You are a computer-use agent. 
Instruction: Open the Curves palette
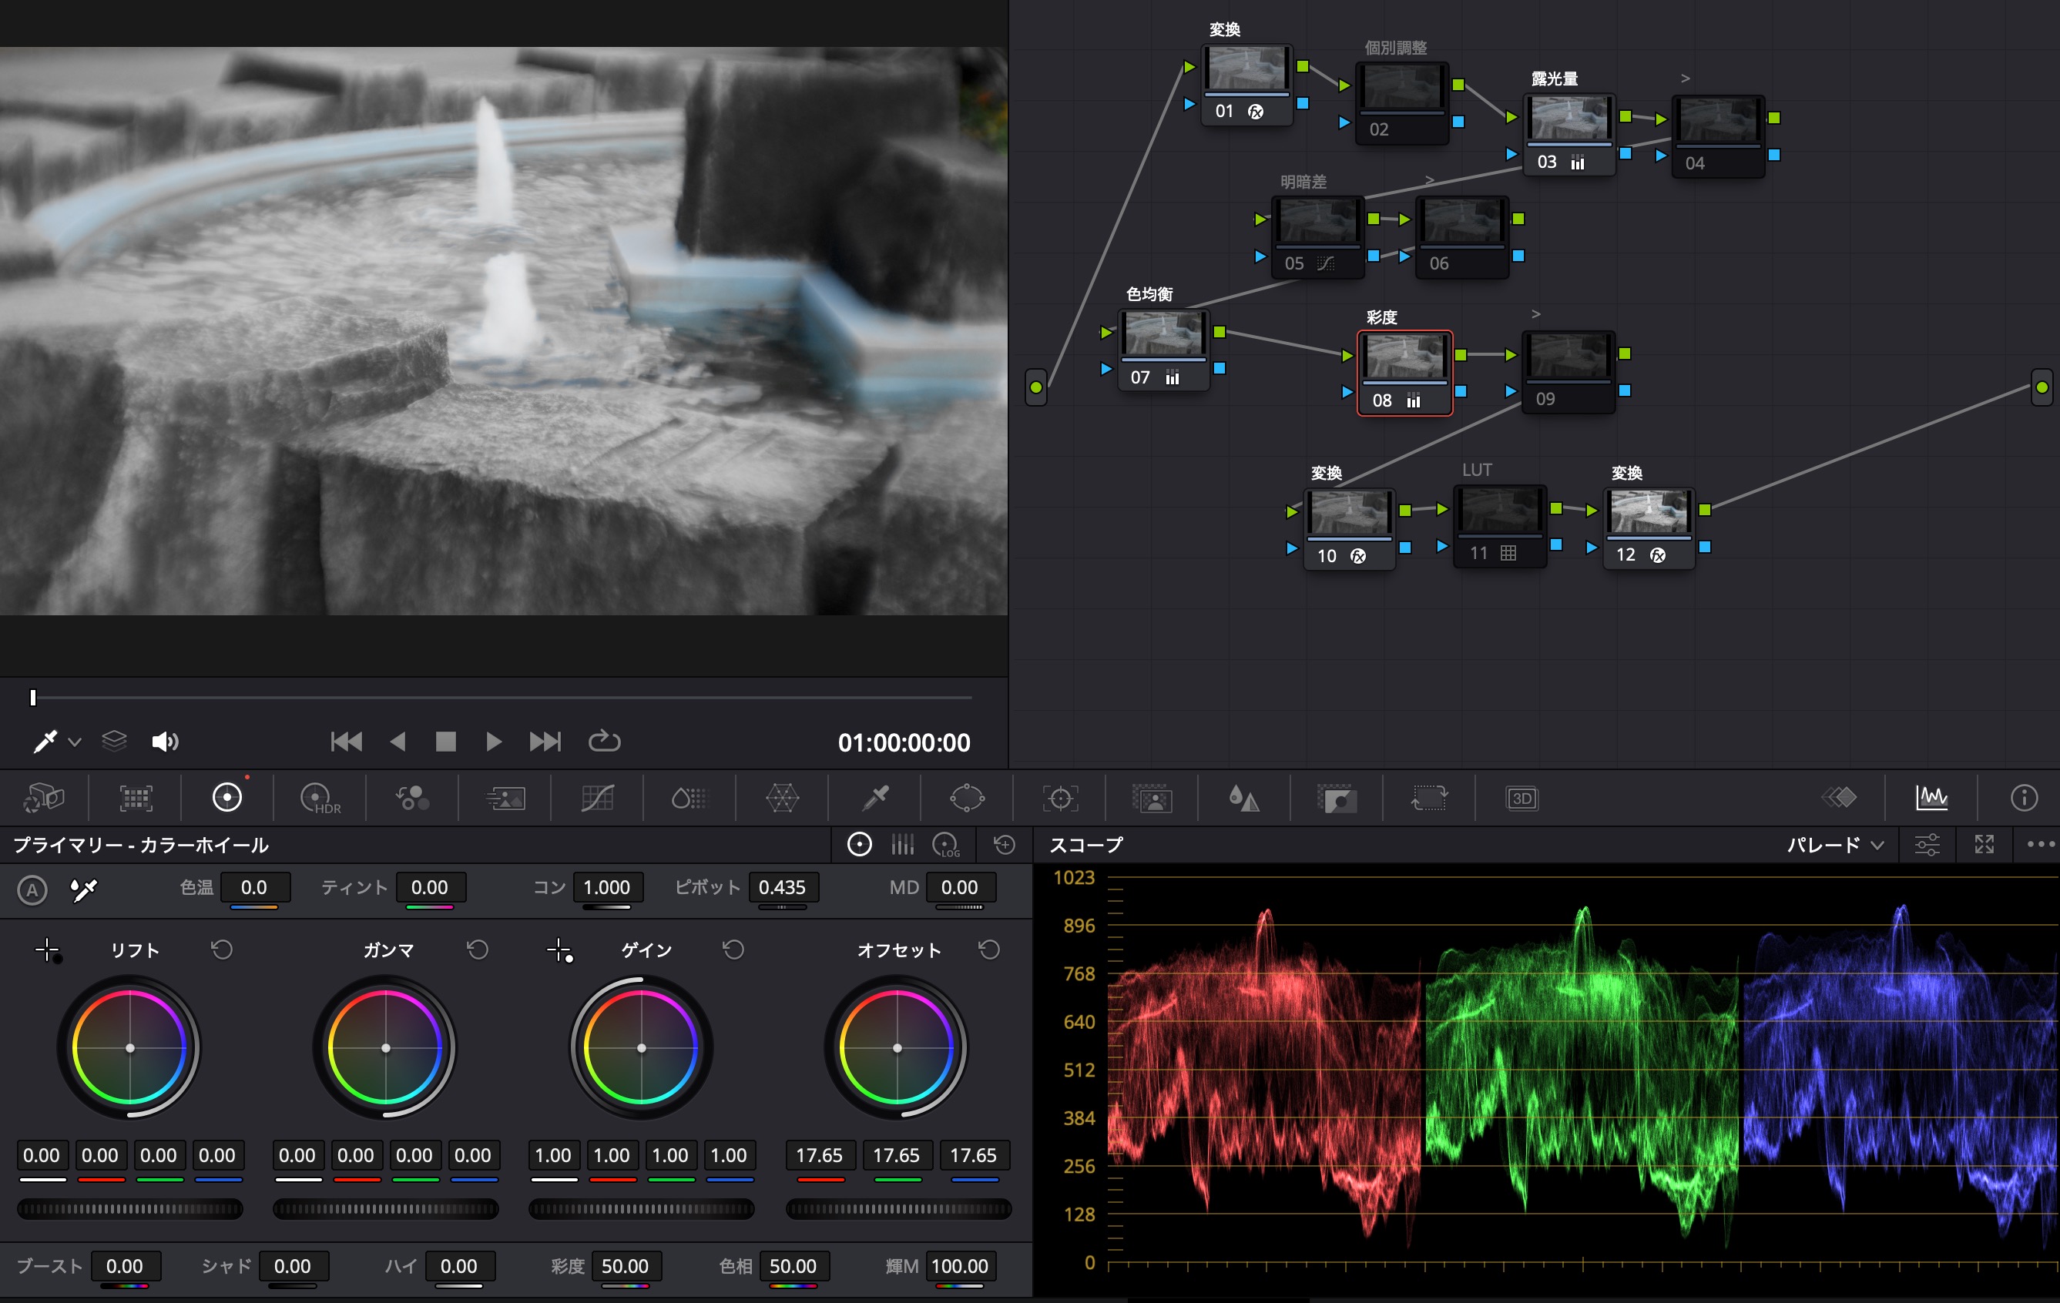(x=597, y=799)
